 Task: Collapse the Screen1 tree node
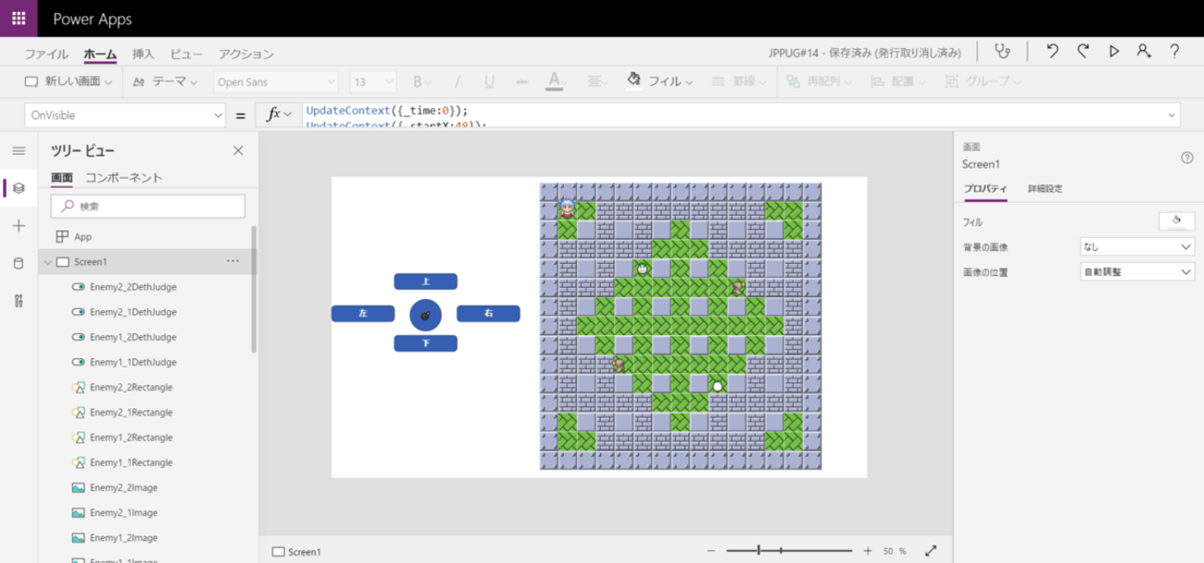(48, 262)
